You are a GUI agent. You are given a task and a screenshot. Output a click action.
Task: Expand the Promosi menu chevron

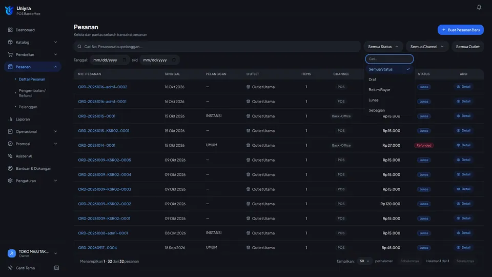point(55,144)
